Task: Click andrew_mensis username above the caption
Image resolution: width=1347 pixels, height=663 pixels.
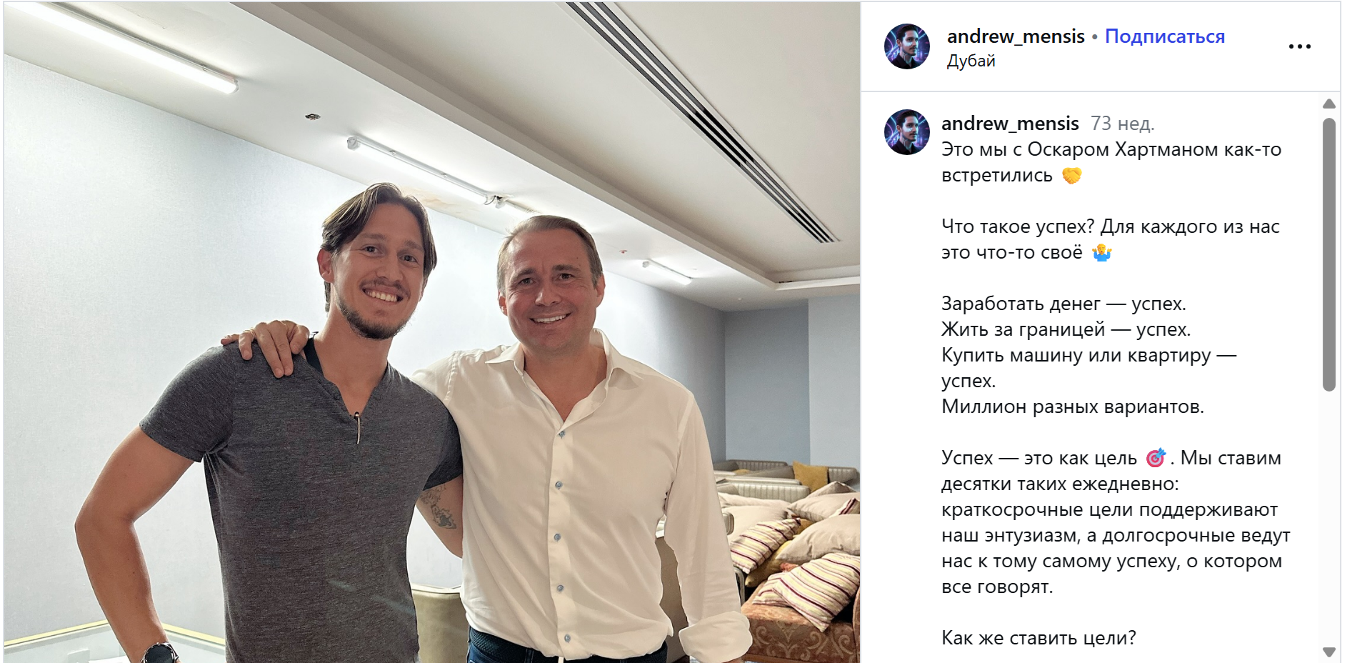Action: point(1010,124)
